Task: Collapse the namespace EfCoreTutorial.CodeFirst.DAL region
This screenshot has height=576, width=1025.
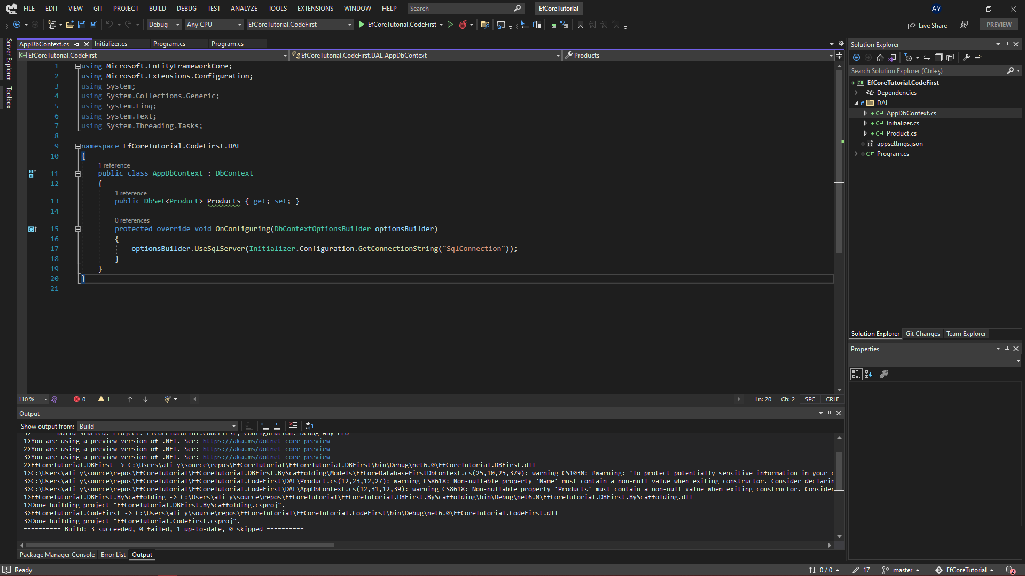Action: pyautogui.click(x=78, y=146)
